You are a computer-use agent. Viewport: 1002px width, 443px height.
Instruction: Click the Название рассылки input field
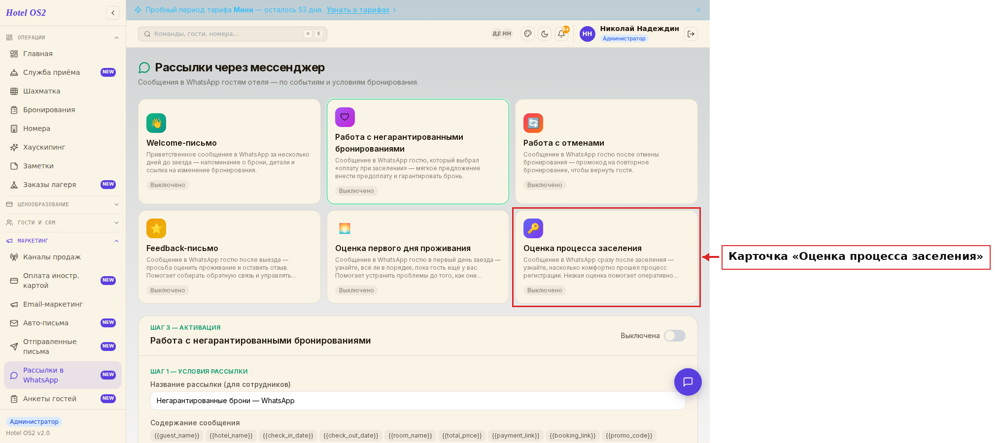417,401
